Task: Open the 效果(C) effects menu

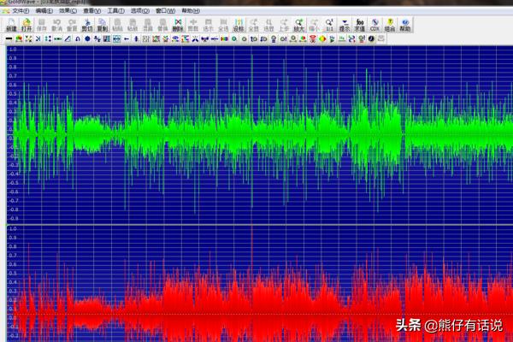Action: pyautogui.click(x=68, y=10)
